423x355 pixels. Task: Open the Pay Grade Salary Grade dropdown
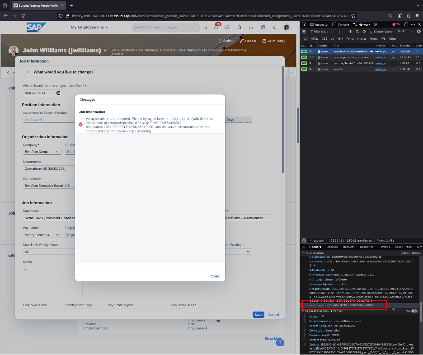(42, 235)
